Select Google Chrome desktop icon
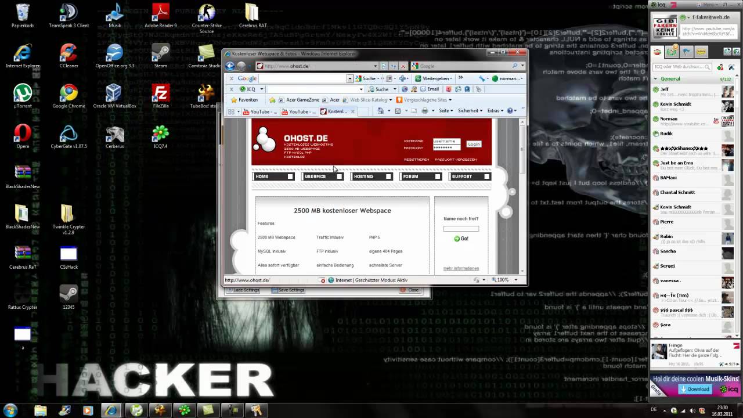The width and height of the screenshot is (743, 418). coord(68,96)
